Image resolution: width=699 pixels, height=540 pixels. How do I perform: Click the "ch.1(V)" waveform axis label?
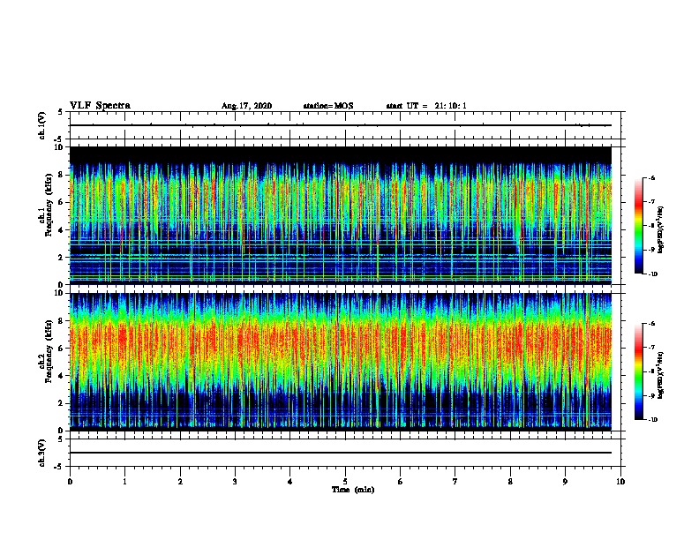pos(42,125)
